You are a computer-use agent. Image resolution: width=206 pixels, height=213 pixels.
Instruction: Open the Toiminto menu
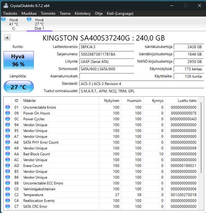tap(48, 14)
